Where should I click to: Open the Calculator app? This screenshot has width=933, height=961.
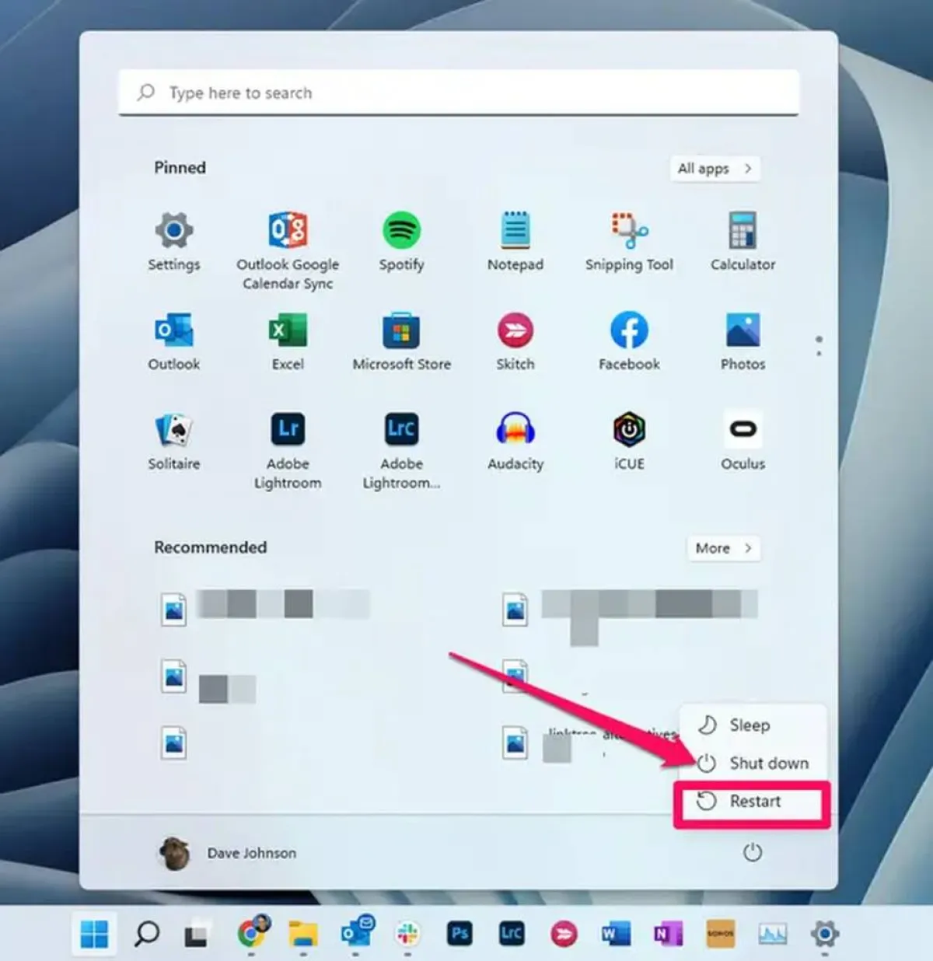741,230
